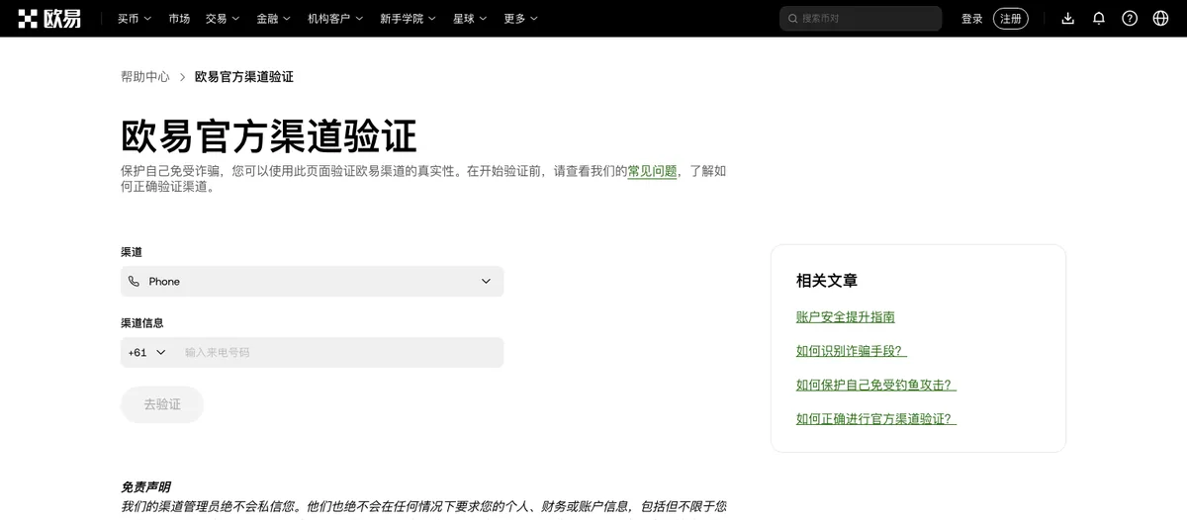Click the 登录 login link

point(972,19)
